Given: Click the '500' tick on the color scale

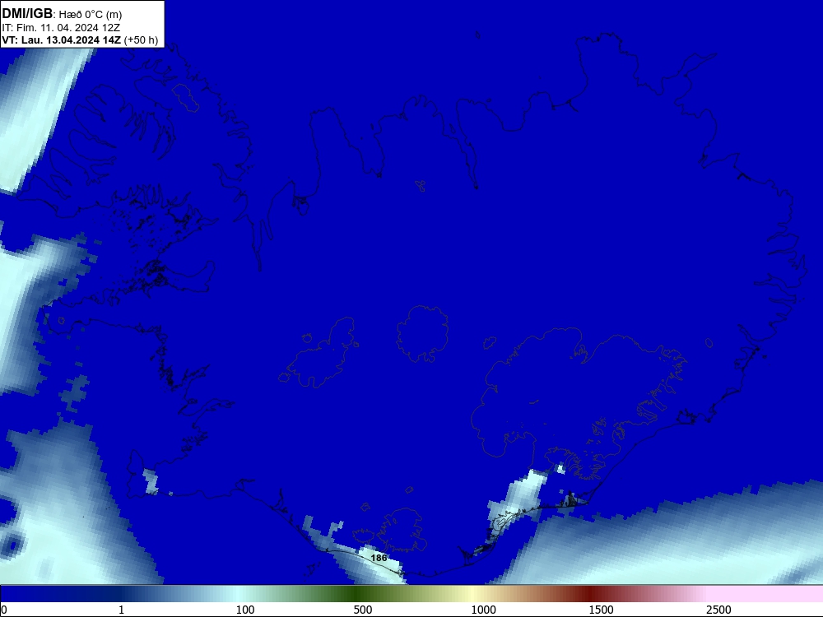Looking at the screenshot, I should (x=363, y=610).
